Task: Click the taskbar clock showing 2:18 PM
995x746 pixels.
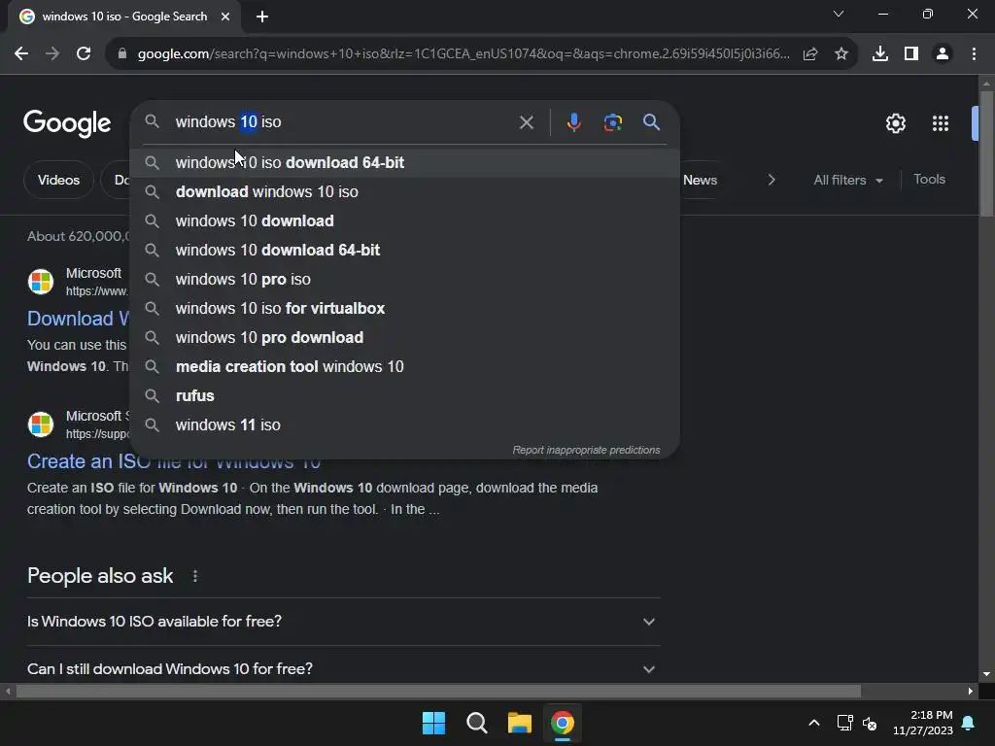Action: [x=923, y=723]
